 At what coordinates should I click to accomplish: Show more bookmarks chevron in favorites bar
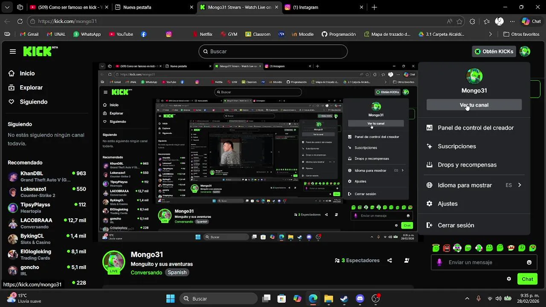point(490,34)
